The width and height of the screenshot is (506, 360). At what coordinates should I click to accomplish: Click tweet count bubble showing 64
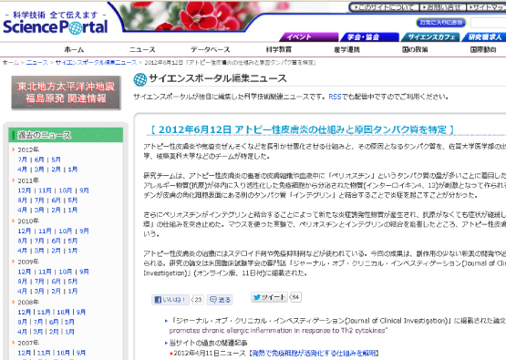[295, 297]
